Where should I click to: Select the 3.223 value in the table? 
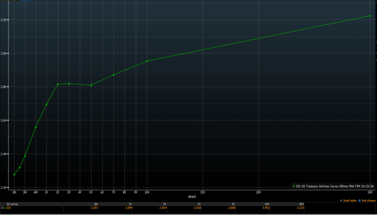301,207
